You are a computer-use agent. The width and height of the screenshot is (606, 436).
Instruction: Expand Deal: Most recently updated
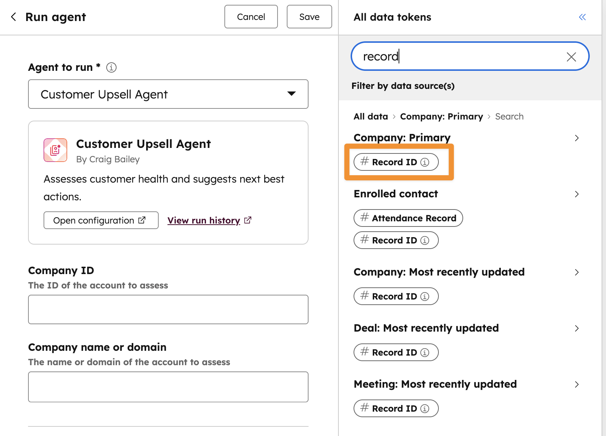[576, 328]
